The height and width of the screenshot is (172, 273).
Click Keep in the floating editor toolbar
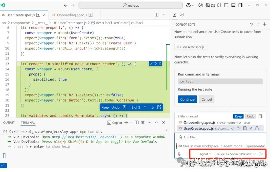tap(105, 107)
